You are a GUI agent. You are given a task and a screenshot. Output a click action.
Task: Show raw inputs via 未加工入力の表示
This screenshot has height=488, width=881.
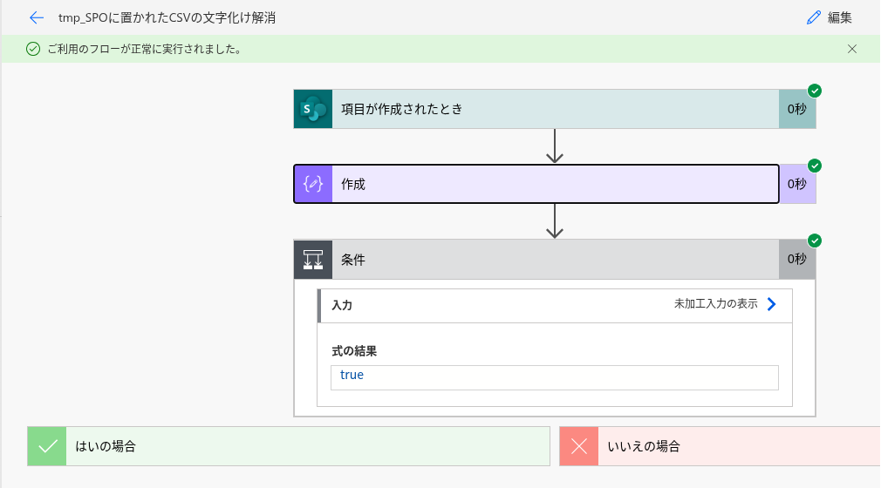click(x=715, y=304)
